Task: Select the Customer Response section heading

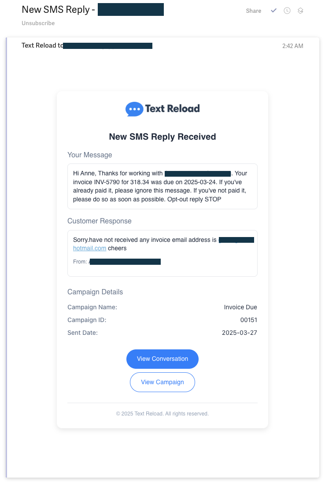Action: tap(100, 221)
